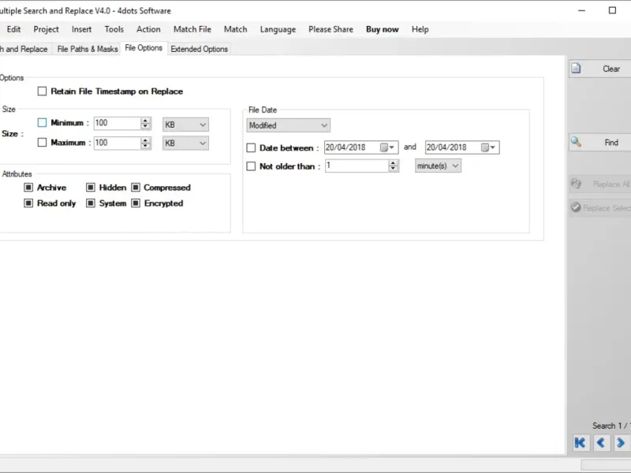Toggle the Read only attribute checkbox
Viewport: 631px width, 473px height.
[28, 203]
